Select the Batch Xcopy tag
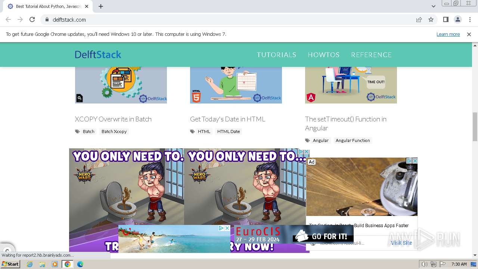478x269 pixels. pyautogui.click(x=114, y=132)
